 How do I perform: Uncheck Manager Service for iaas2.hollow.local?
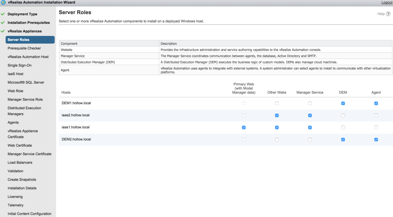[x=310, y=115]
